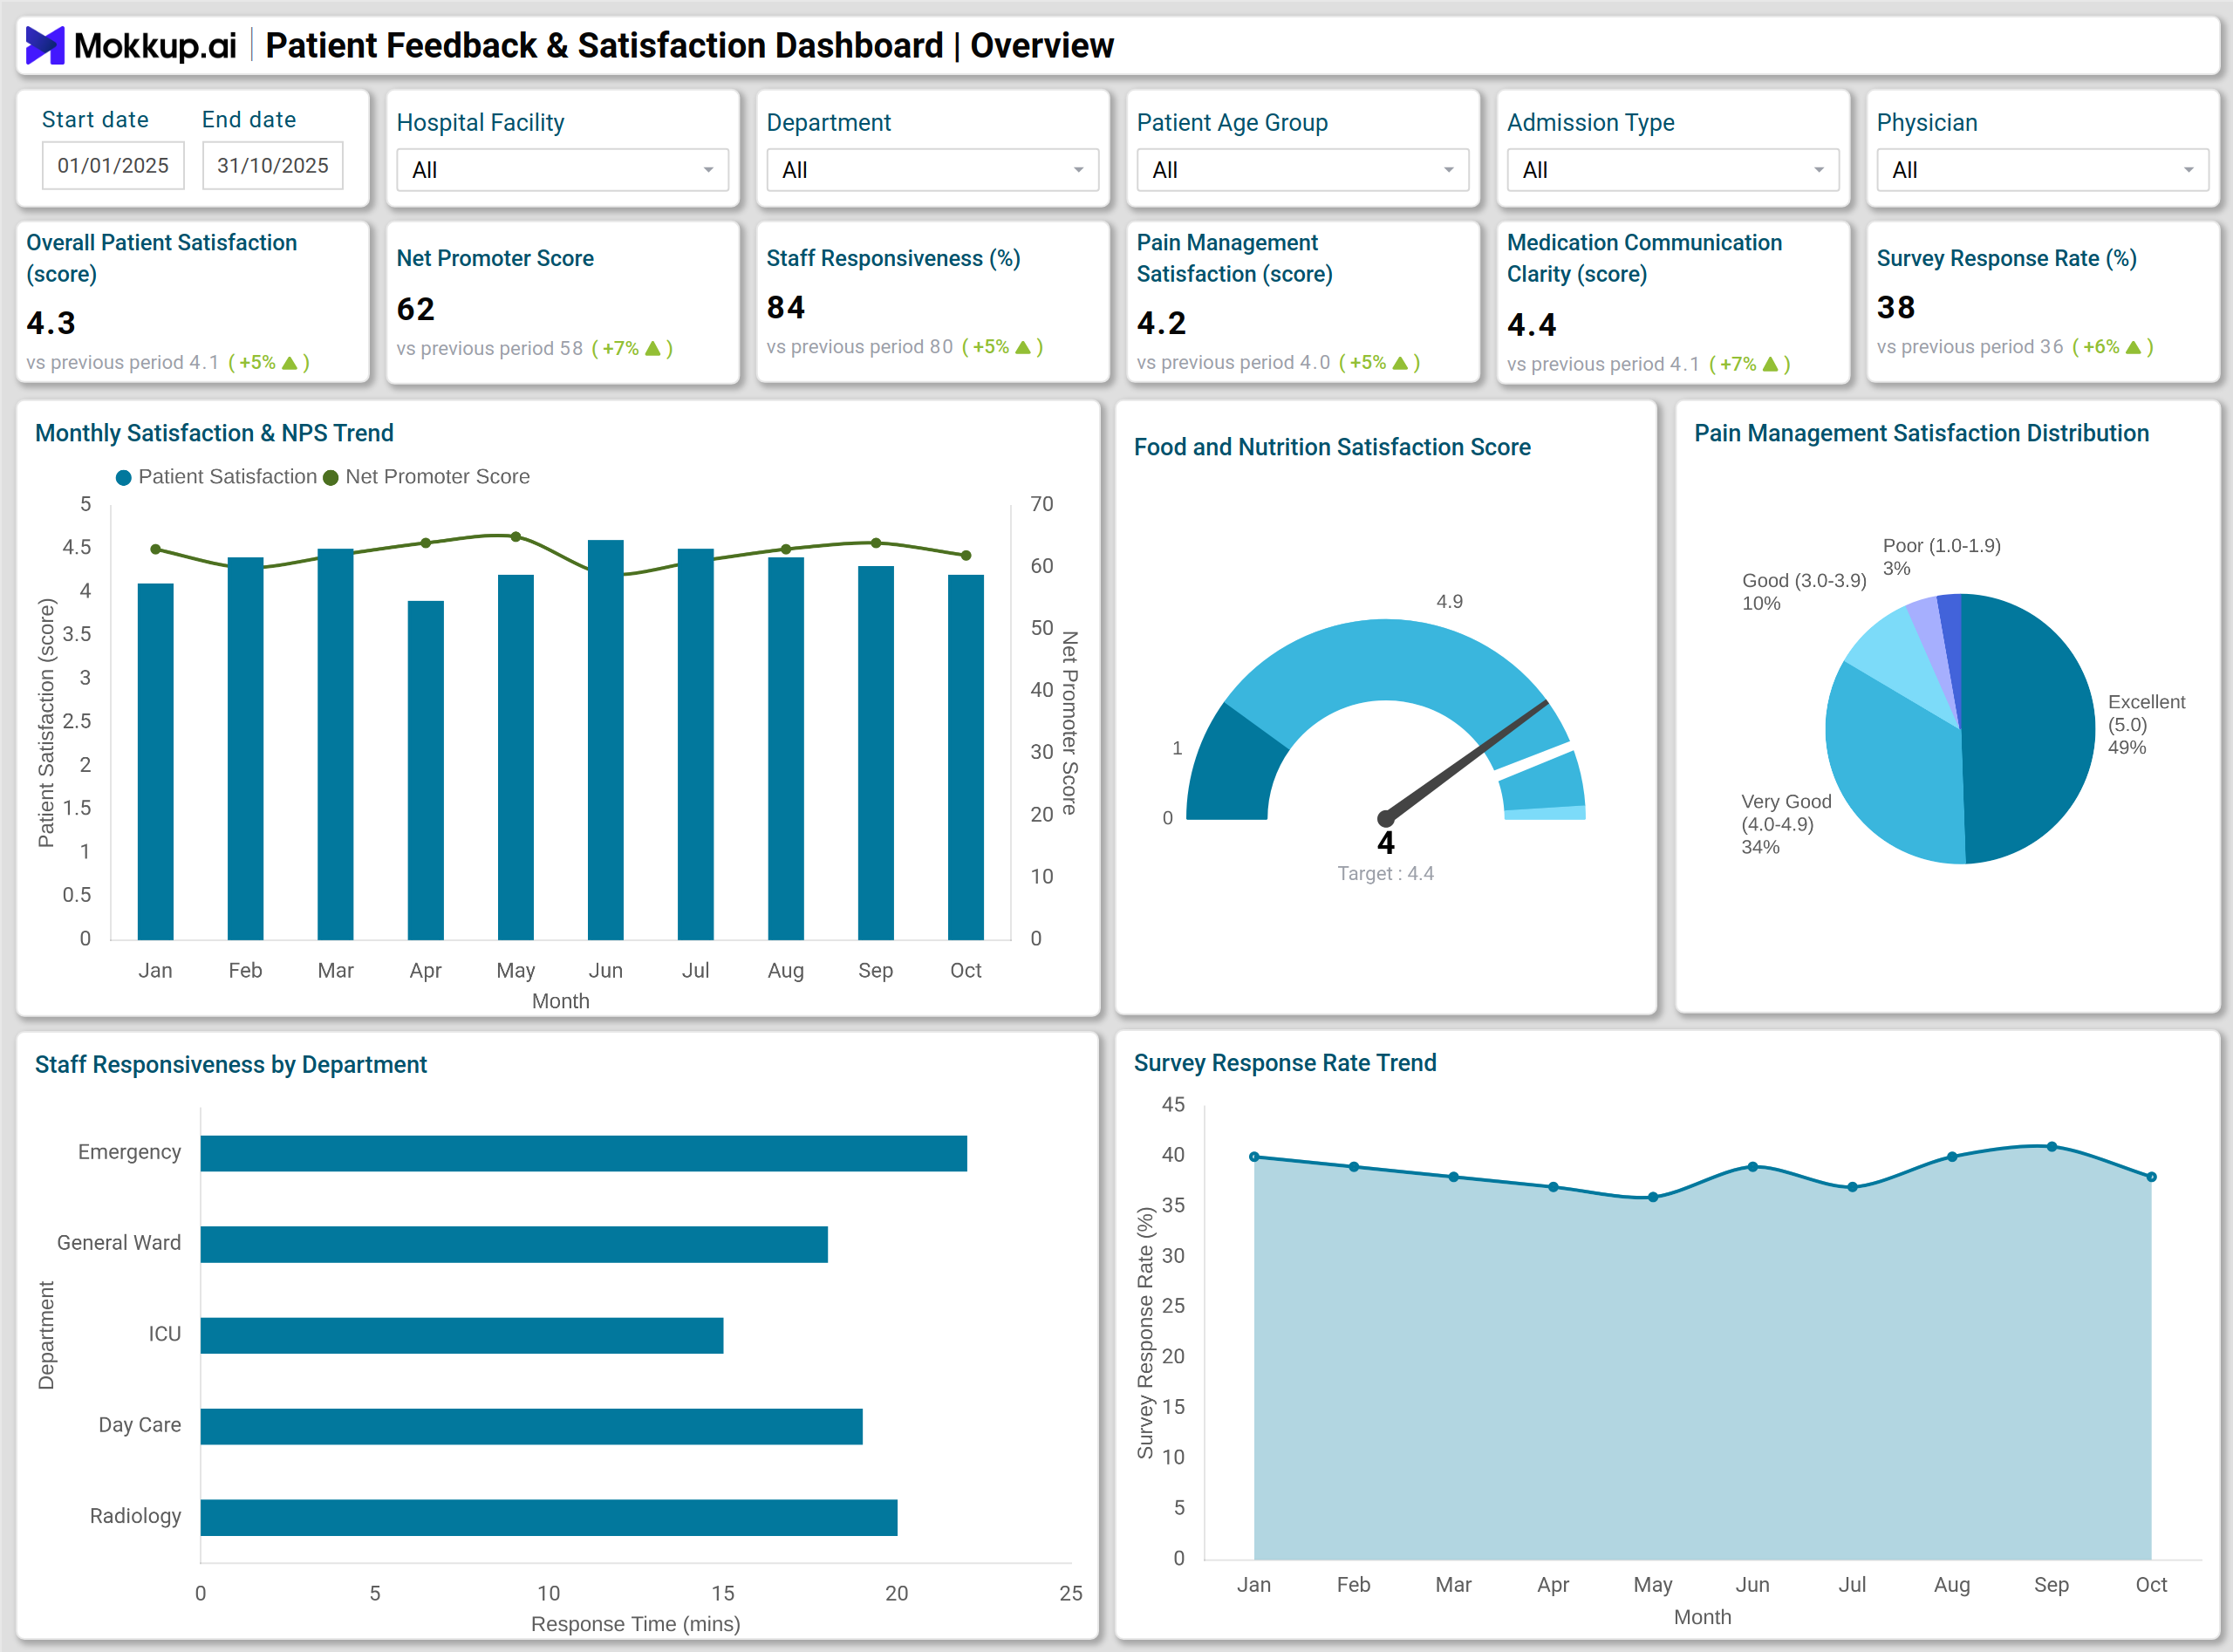The width and height of the screenshot is (2233, 1652).
Task: Click the Sep NPS line marker
Action: [876, 543]
